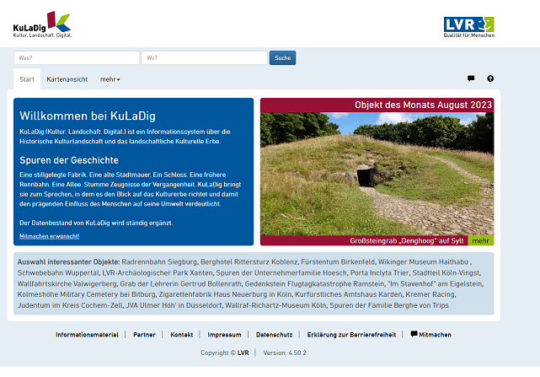This screenshot has height=377, width=540.
Task: Open Informationsmaterial footer link
Action: tap(87, 335)
